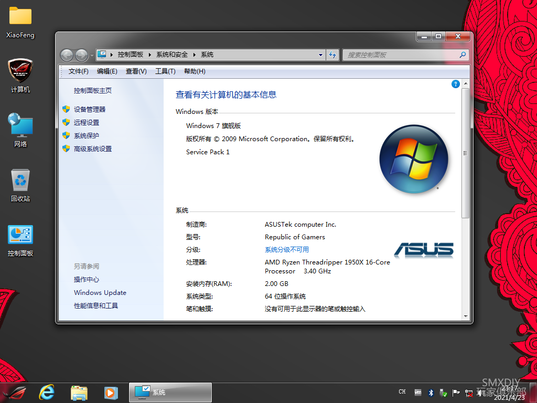The image size is (537, 403).
Task: Click the VMware tools tray icon
Action: coord(418,393)
